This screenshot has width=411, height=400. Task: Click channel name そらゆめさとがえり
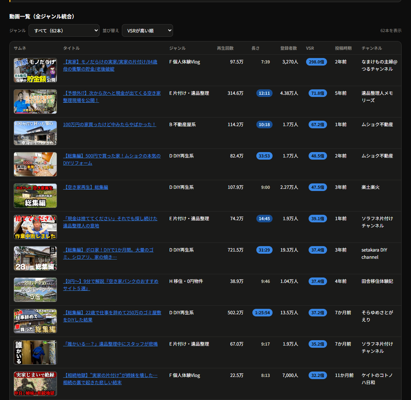pos(377,316)
